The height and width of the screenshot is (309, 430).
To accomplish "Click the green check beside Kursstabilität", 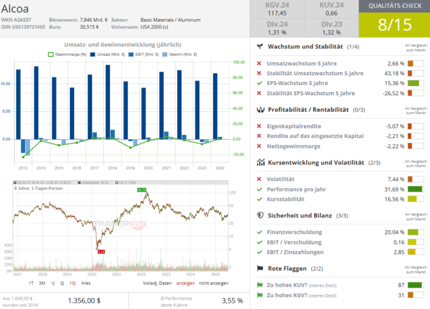I will point(259,199).
